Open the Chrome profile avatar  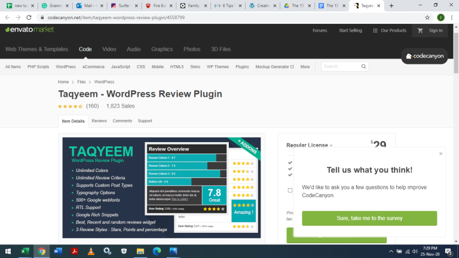440,17
